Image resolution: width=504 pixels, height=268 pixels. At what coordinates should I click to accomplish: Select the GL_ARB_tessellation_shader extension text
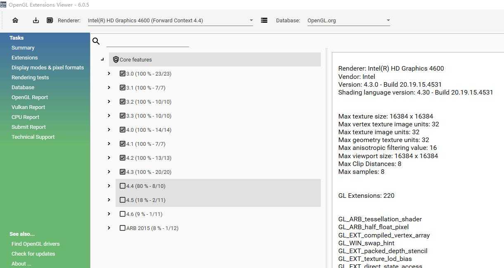tap(380, 219)
